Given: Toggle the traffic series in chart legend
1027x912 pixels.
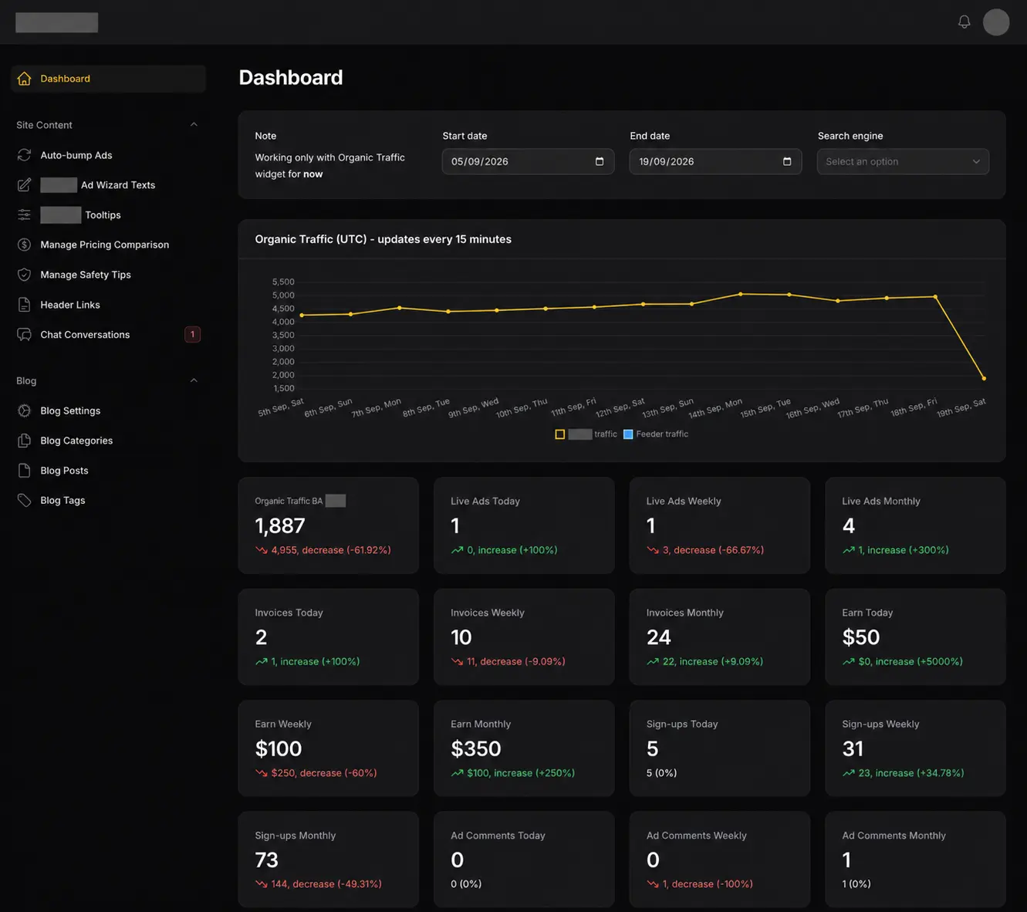Looking at the screenshot, I should coord(586,434).
